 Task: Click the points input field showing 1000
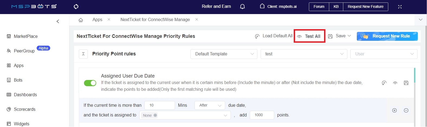tap(262, 115)
